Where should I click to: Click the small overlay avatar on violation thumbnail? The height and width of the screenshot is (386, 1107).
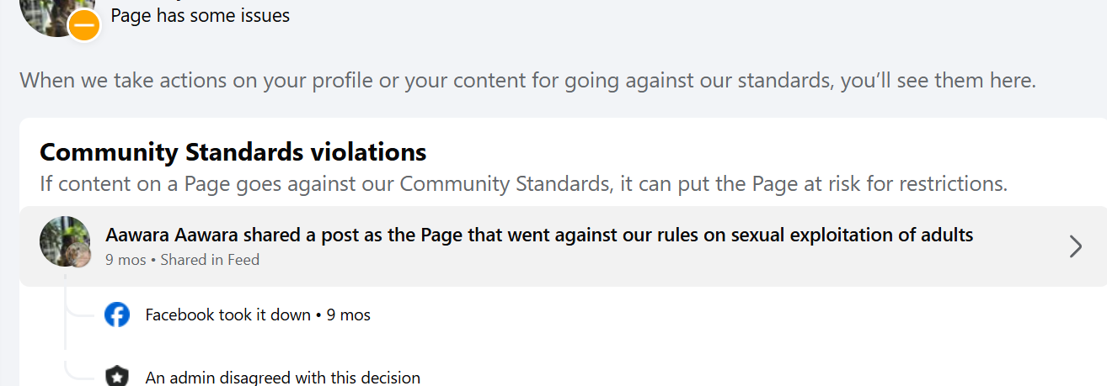(80, 257)
